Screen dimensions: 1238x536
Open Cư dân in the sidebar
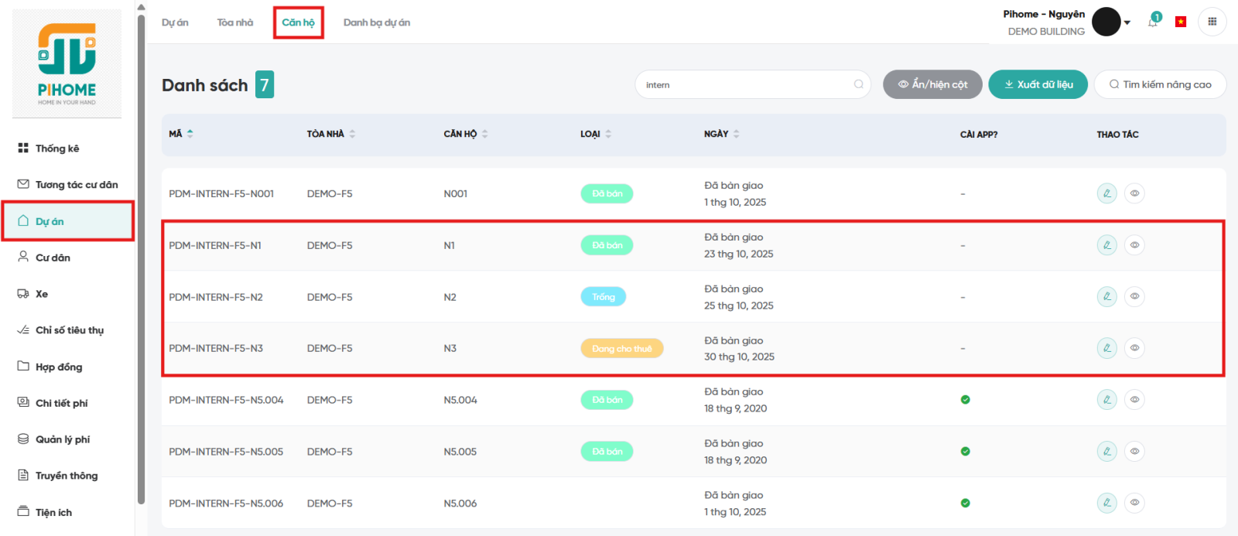coord(53,258)
